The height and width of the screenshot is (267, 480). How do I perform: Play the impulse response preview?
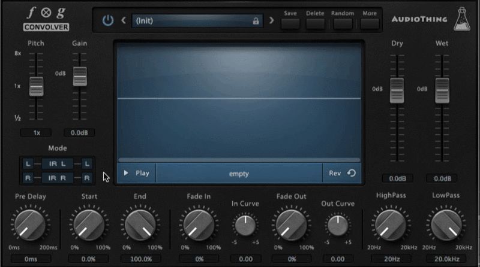tap(137, 173)
